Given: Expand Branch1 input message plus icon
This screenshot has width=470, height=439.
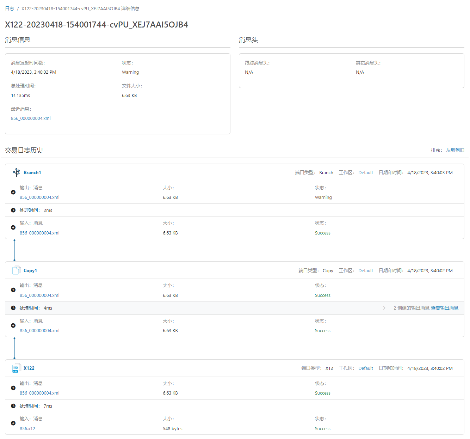Looking at the screenshot, I should (13, 228).
